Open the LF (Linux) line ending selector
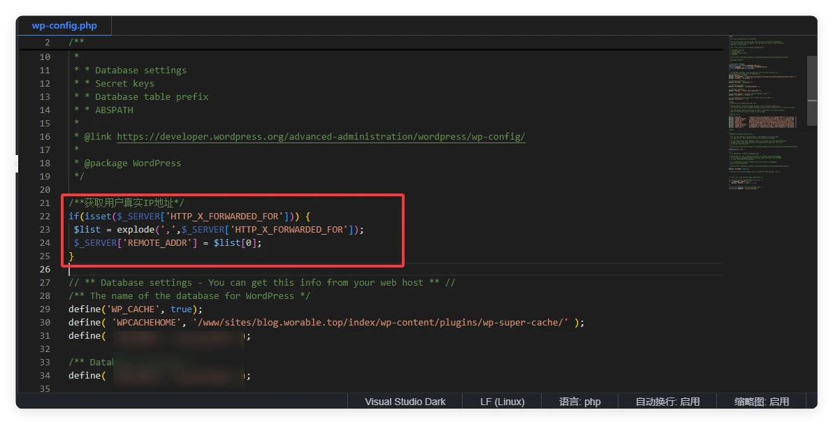Image resolution: width=833 pixels, height=424 pixels. [x=502, y=402]
